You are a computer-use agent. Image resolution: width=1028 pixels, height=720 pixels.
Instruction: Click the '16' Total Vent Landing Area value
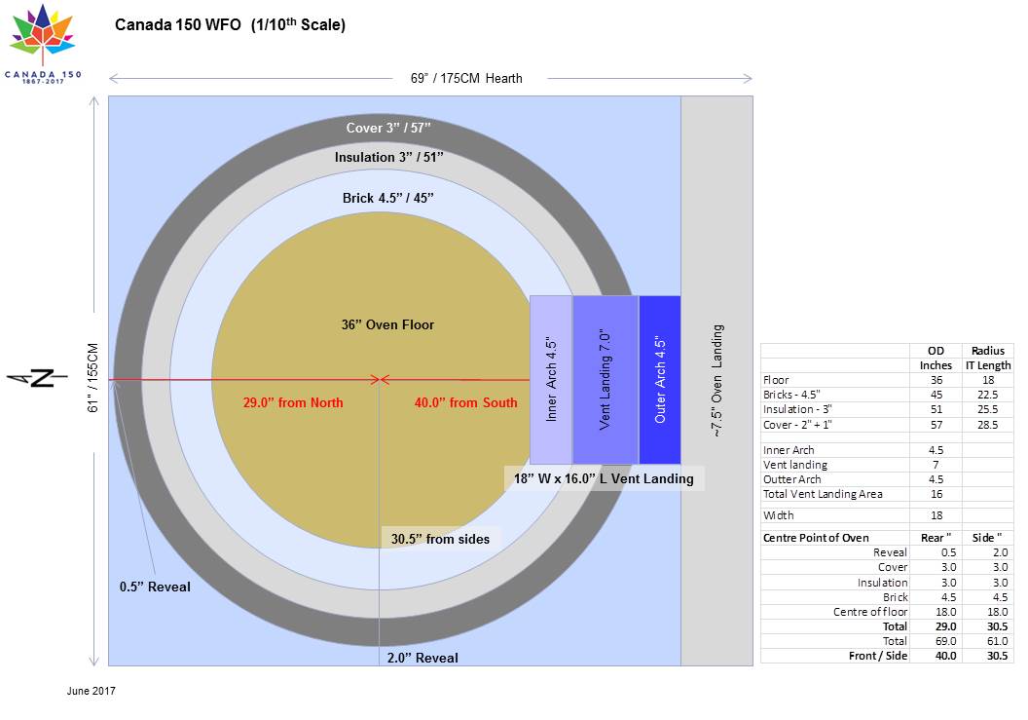pos(936,494)
